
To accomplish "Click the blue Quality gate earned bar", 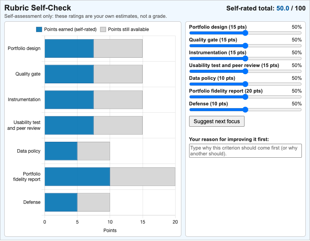I will pyautogui.click(x=69, y=74).
